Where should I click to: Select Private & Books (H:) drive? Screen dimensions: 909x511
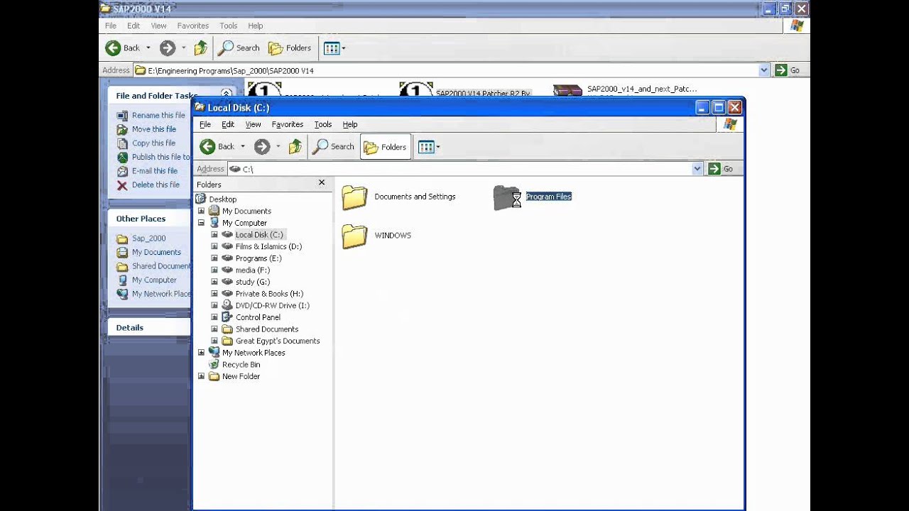[x=269, y=294]
